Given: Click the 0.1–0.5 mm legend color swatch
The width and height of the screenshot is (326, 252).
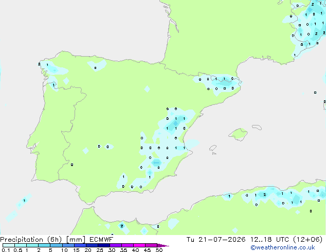Looking at the screenshot, I should 9,245.
